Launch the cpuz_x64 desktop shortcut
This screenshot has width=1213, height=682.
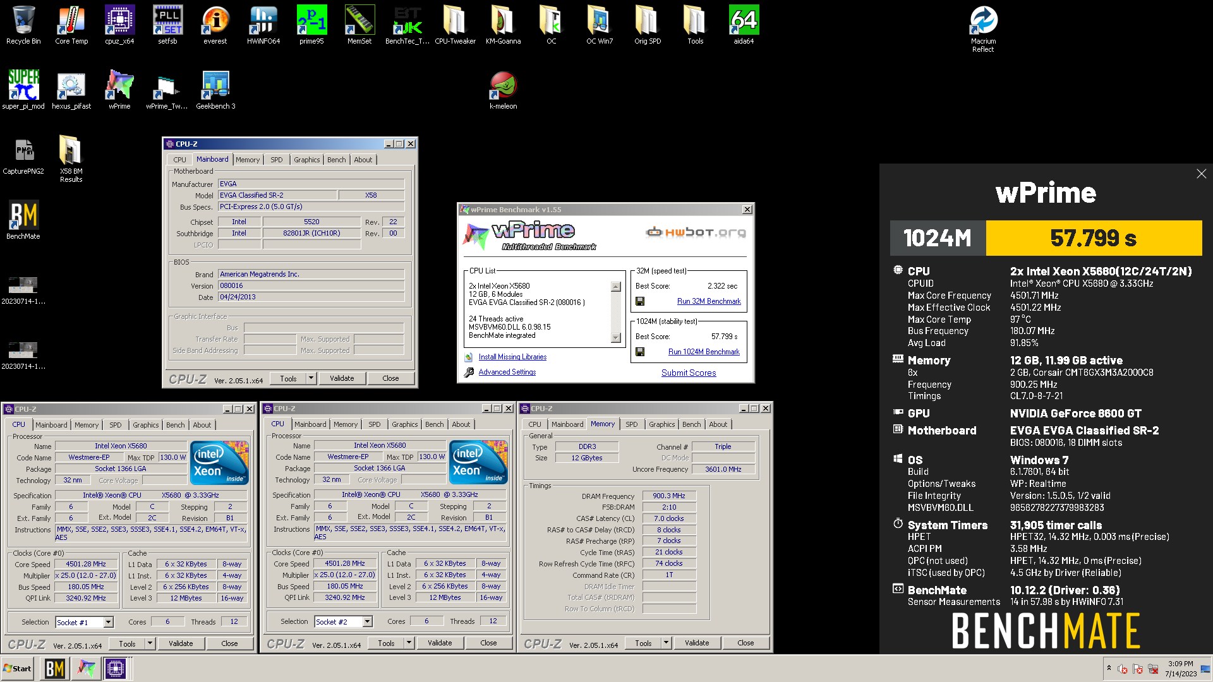119,25
